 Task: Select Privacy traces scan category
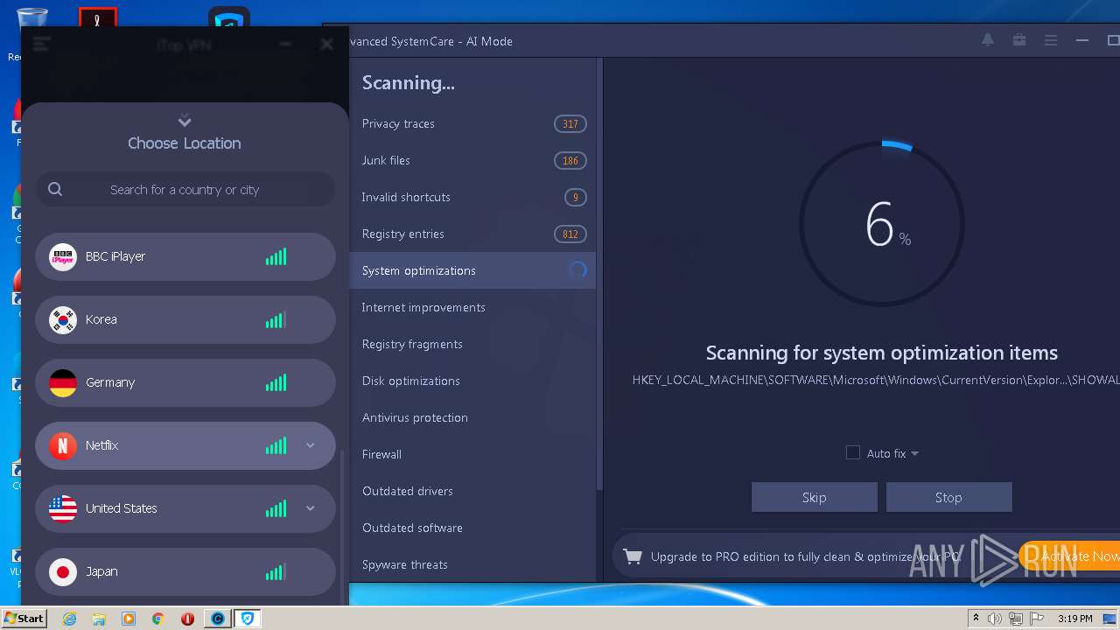click(472, 123)
